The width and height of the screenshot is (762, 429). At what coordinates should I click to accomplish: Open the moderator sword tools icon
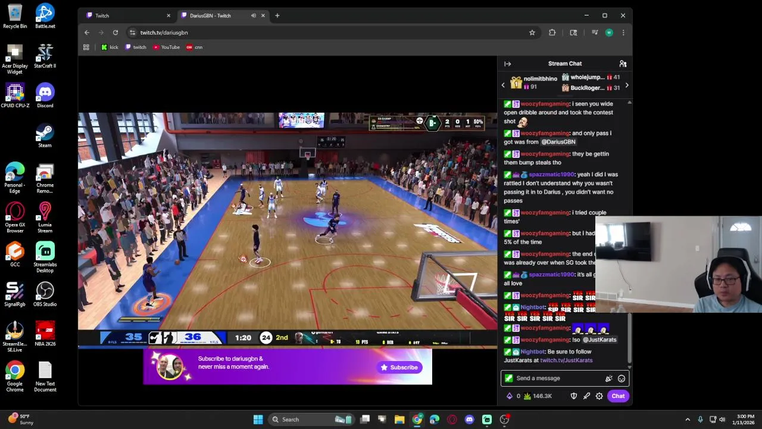586,396
